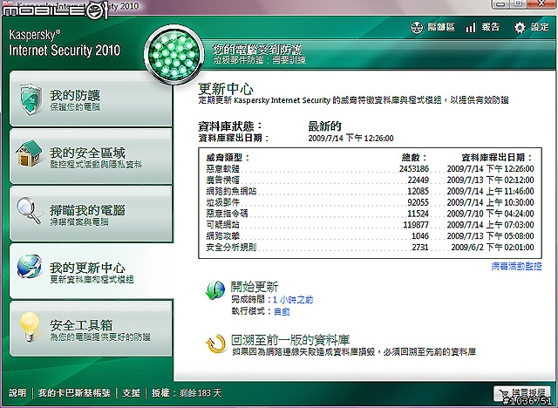The image size is (558, 408).
Task: Select the 惡意指令碼 row
Action: [370, 214]
